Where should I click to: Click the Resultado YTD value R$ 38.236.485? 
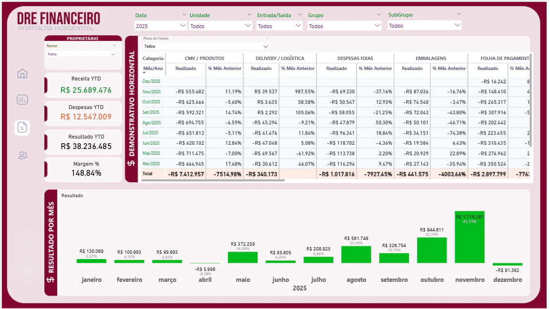86,147
